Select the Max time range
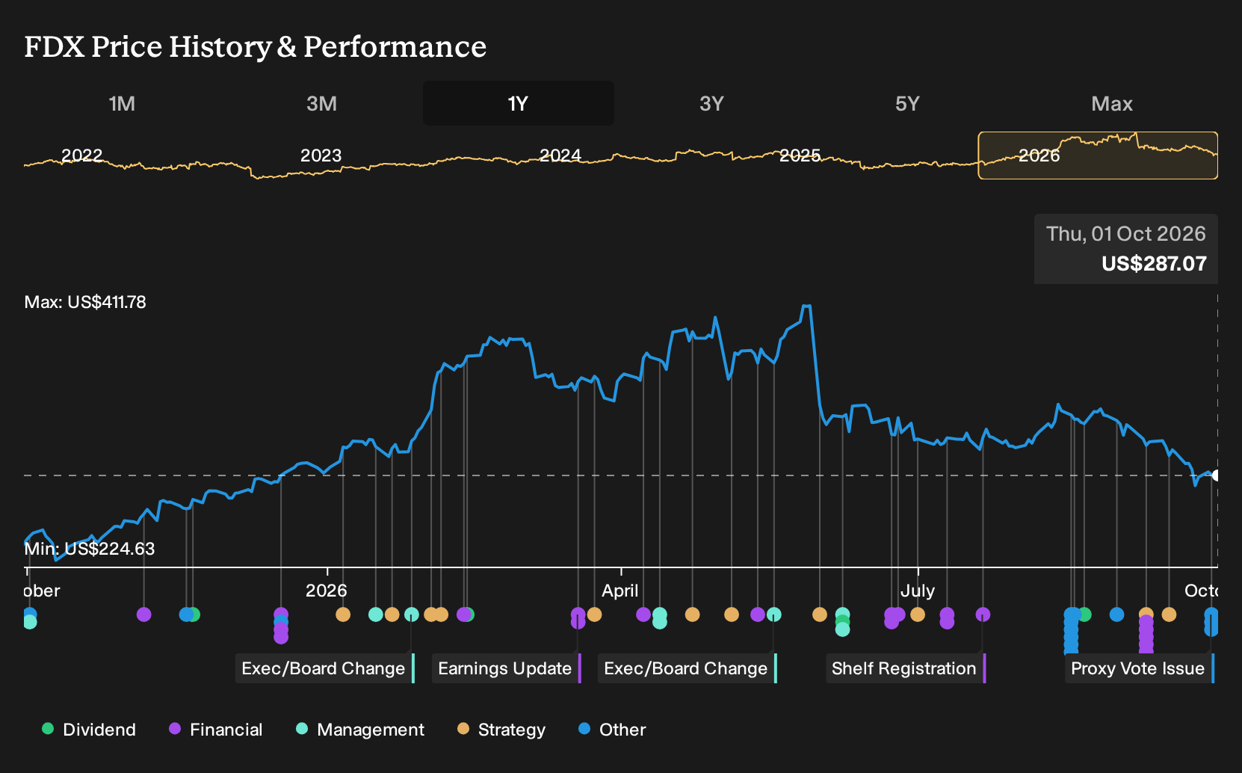 [1112, 103]
